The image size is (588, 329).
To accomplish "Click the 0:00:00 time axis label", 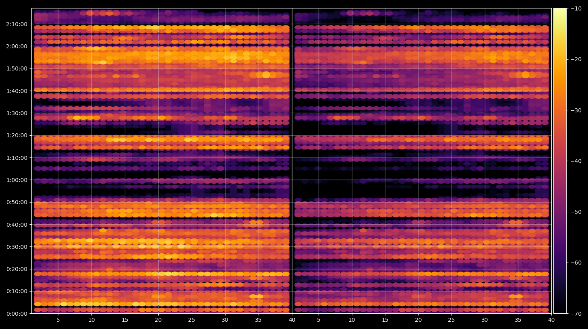I will [x=17, y=314].
